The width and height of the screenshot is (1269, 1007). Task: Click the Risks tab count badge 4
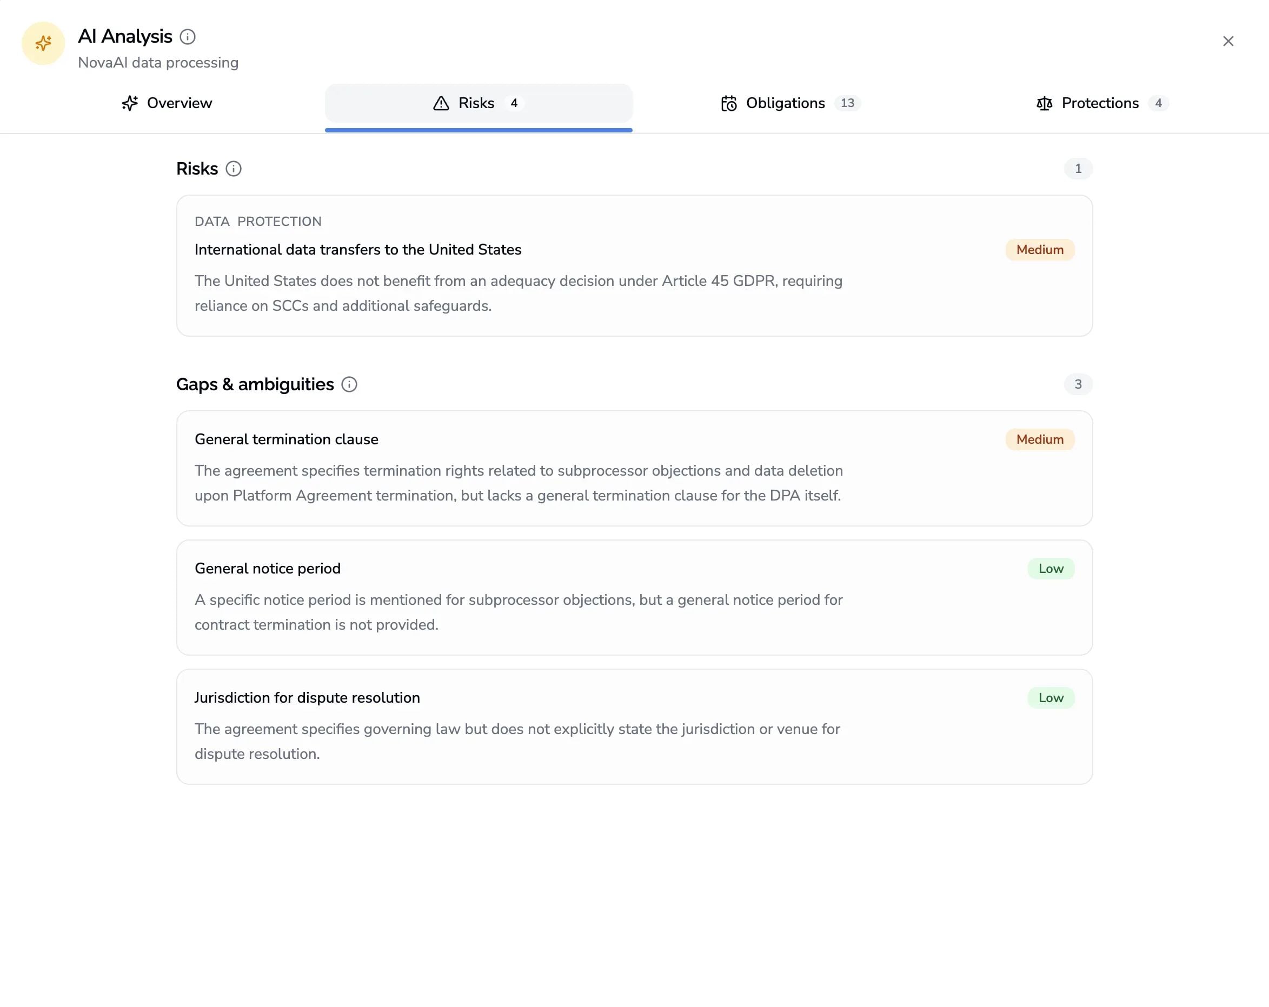coord(514,103)
